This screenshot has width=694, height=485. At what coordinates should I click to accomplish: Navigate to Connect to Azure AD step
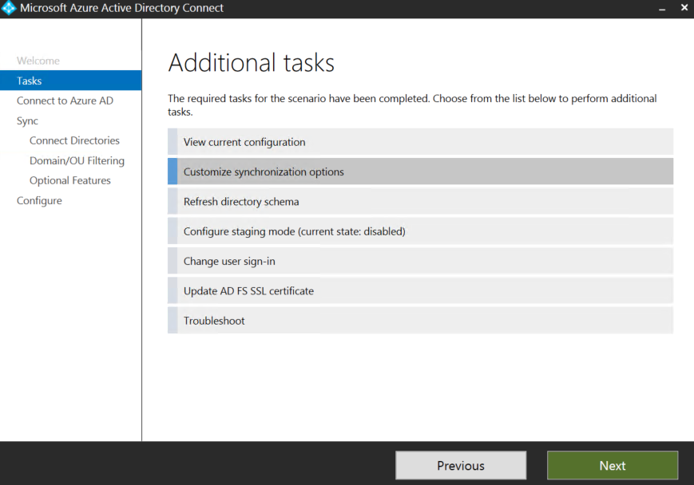65,101
